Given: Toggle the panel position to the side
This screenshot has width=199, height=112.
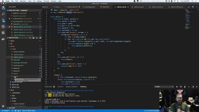Looking at the screenshot, I should pyautogui.click(x=193, y=87).
